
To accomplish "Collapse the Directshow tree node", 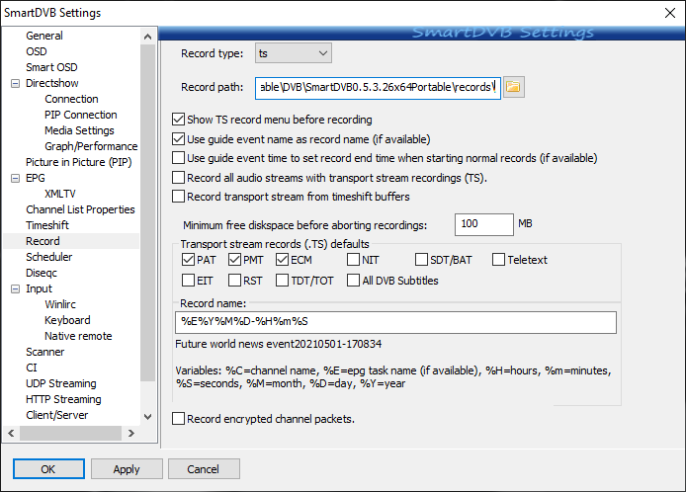I will 15,83.
